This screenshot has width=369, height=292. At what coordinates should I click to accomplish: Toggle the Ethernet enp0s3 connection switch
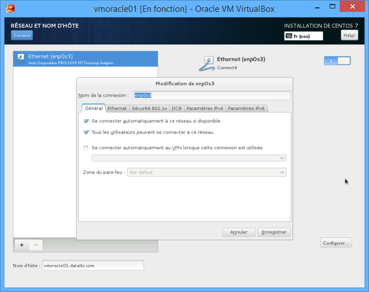click(337, 61)
